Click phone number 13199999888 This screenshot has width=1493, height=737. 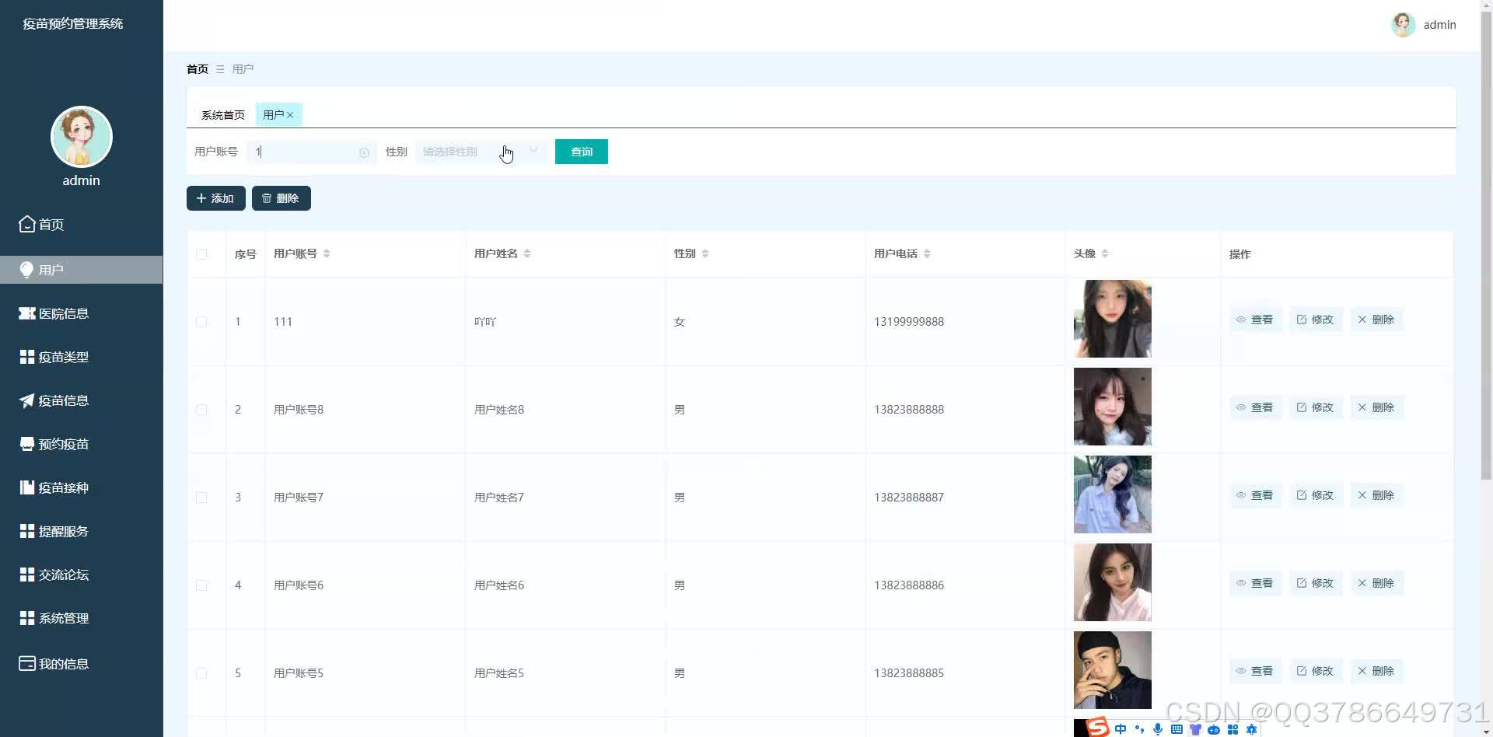[909, 322]
